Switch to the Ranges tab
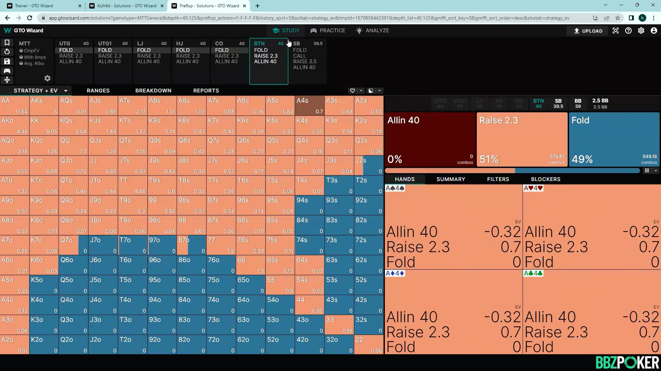 point(98,91)
